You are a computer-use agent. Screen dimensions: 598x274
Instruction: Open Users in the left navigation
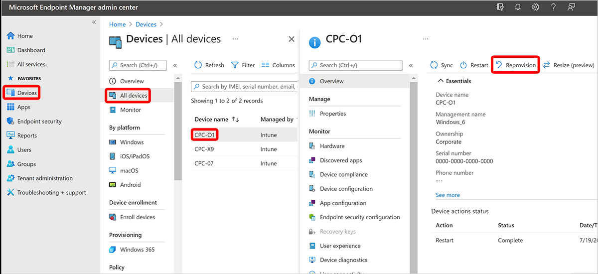[19, 149]
